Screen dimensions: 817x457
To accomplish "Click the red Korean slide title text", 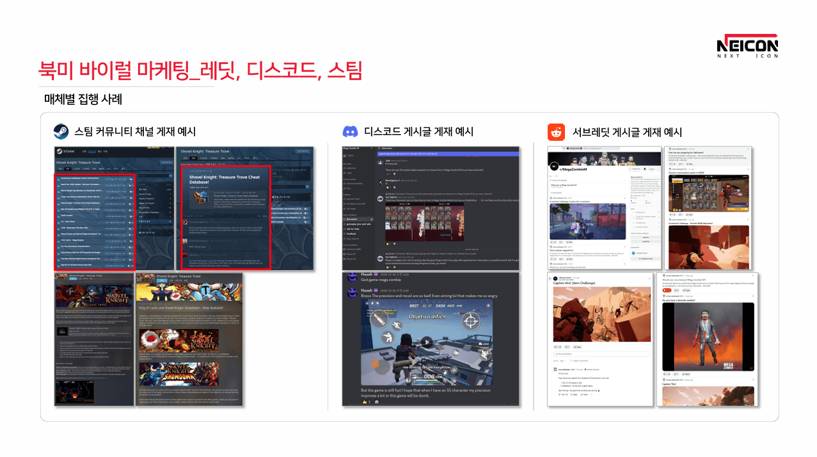I will pyautogui.click(x=200, y=69).
